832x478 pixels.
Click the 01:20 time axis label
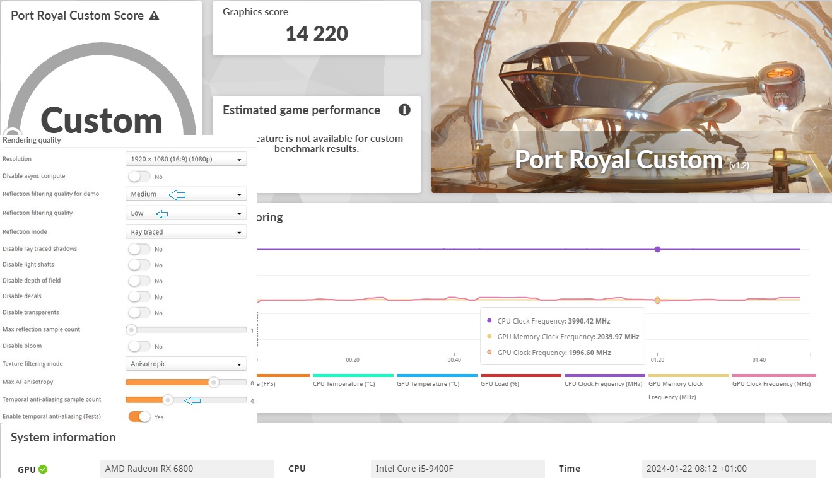click(x=657, y=360)
